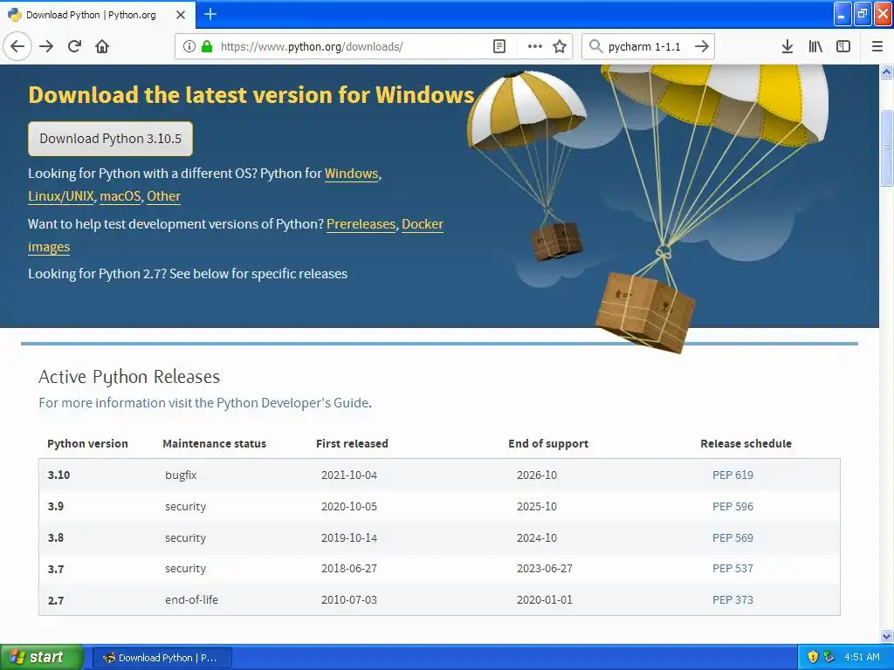The image size is (894, 670).
Task: Open PEP 569 release schedule
Action: pyautogui.click(x=732, y=537)
